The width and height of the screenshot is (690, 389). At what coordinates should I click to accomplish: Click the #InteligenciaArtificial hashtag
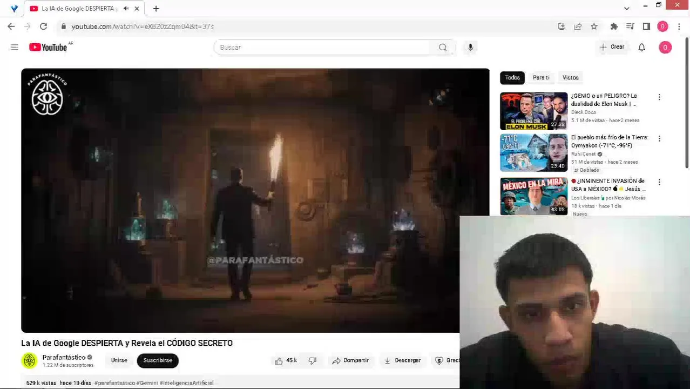pyautogui.click(x=187, y=383)
